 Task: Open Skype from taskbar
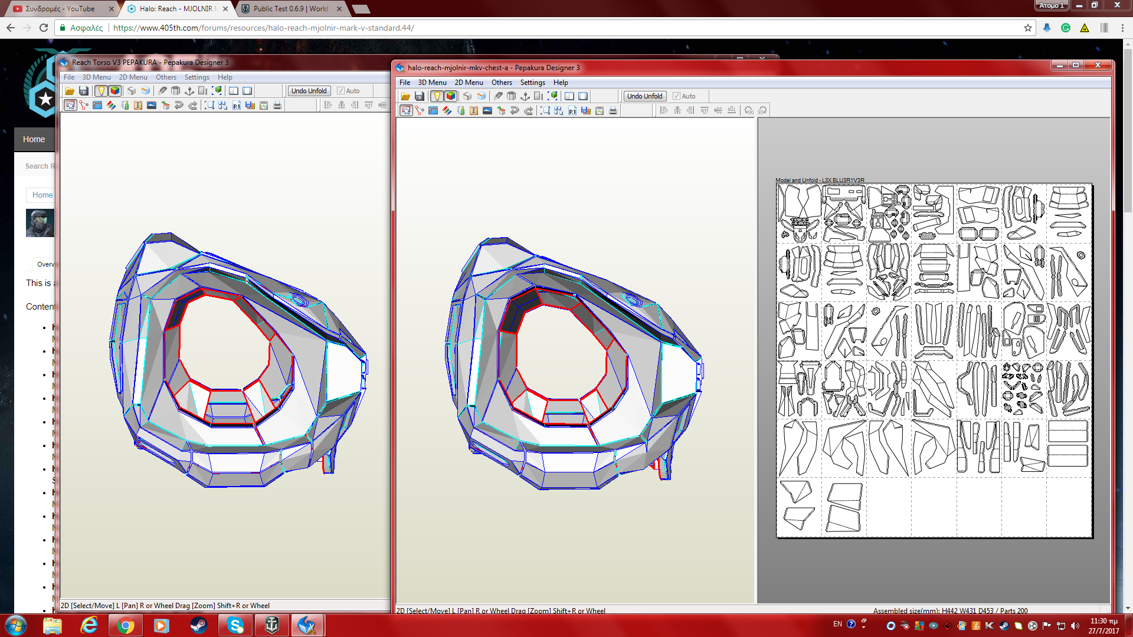[235, 625]
